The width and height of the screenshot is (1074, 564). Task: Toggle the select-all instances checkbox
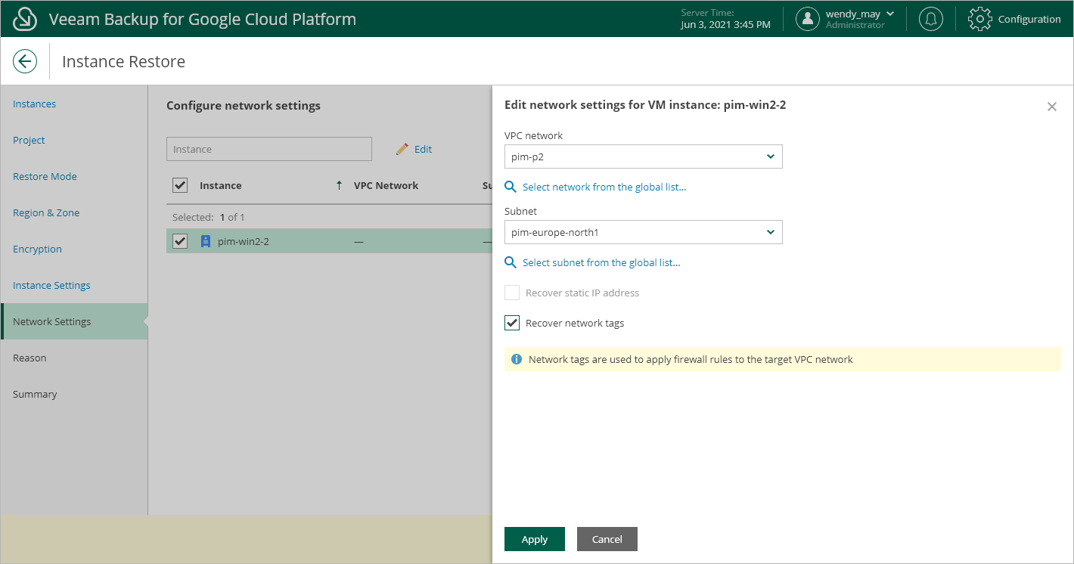coord(180,185)
